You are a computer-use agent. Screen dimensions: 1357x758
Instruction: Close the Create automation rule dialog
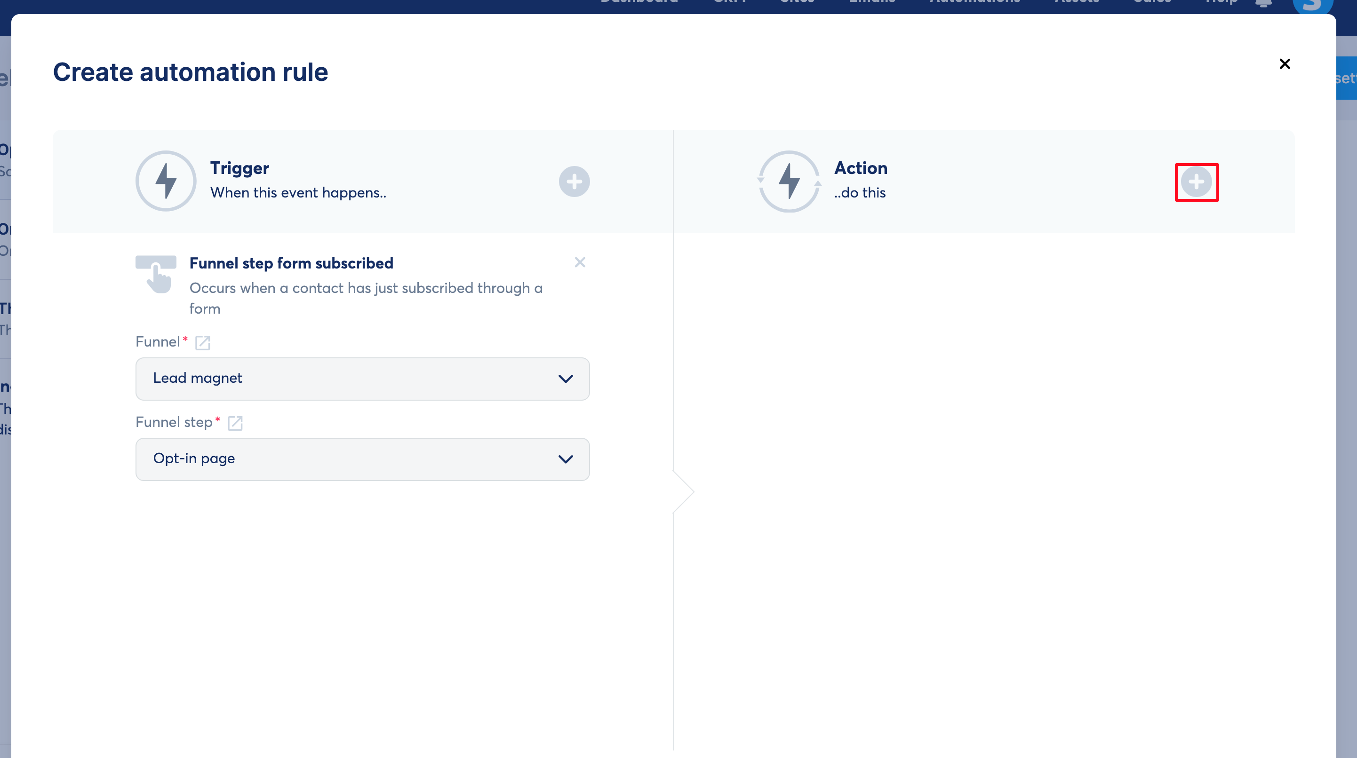1285,63
